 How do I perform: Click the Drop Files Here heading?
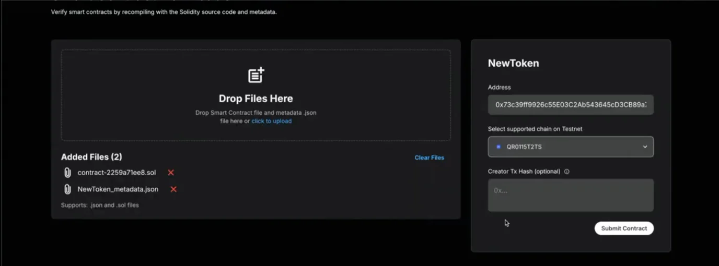click(x=256, y=99)
